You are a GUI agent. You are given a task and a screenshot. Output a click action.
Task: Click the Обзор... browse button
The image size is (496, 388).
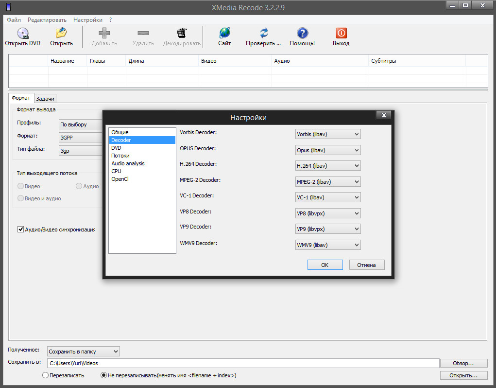[x=463, y=363]
